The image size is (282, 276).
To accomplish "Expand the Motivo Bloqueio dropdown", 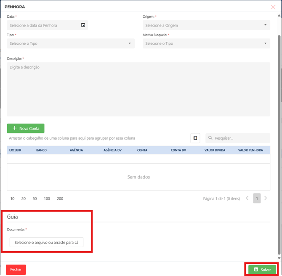I will coord(265,43).
